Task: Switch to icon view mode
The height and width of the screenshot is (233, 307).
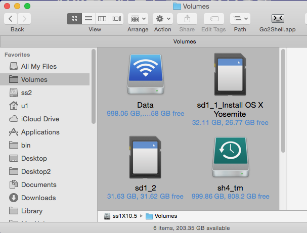Action: tap(74, 19)
